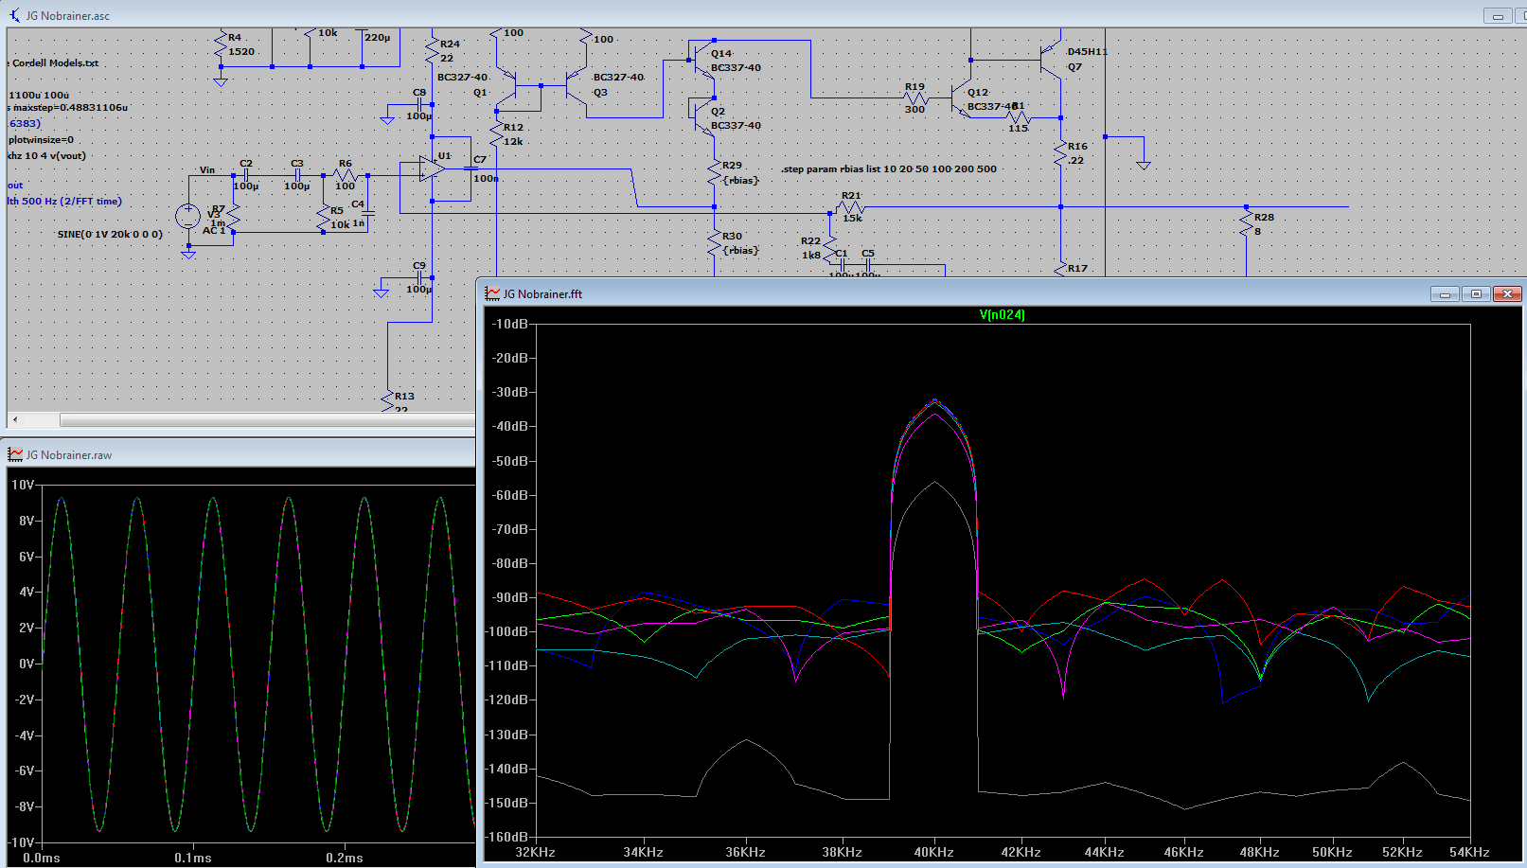Click the ground symbol next to C8
The height and width of the screenshot is (868, 1527).
387,120
